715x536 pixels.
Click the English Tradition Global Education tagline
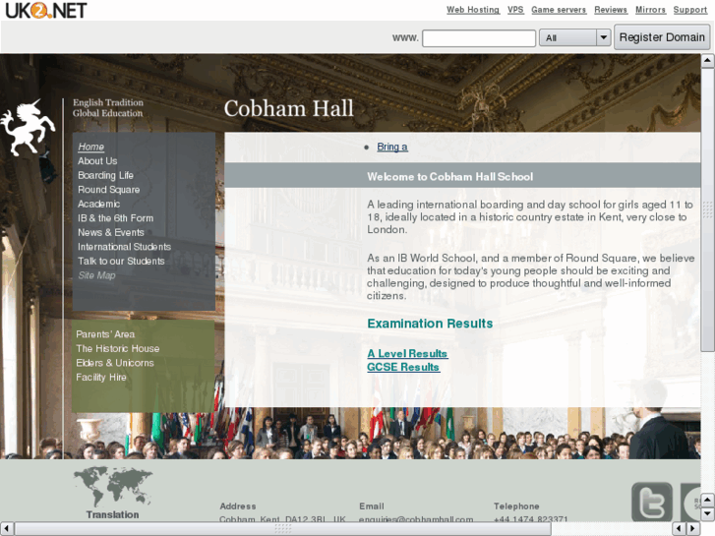point(108,108)
